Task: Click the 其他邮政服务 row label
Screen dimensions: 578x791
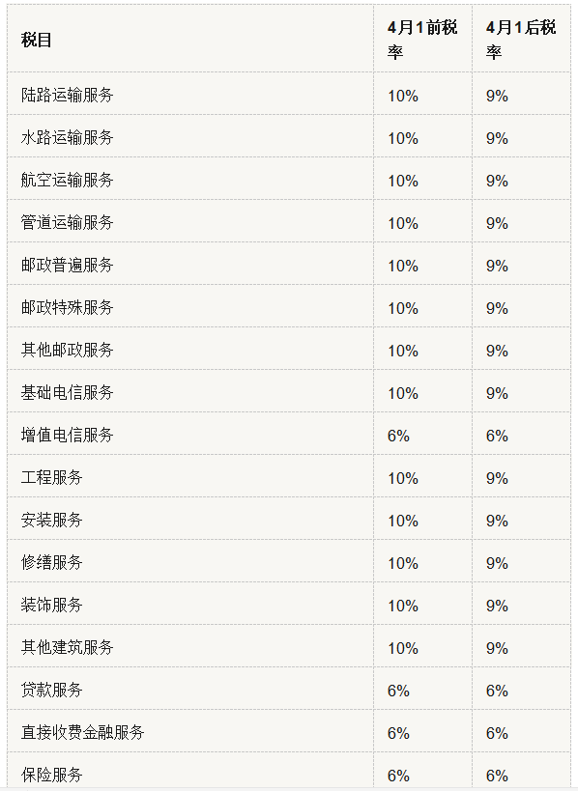Action: point(67,350)
